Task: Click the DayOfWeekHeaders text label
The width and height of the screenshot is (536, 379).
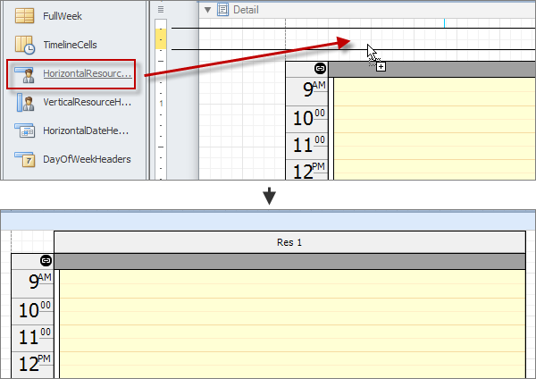Action: [x=87, y=159]
